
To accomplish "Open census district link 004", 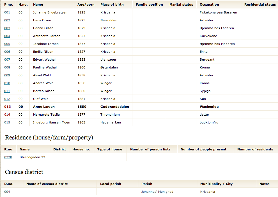I will pyautogui.click(x=7, y=192).
